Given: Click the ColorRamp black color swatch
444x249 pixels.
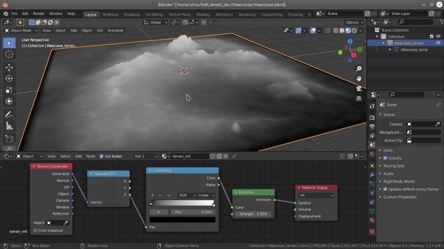Looking at the screenshot, I should tap(183, 220).
